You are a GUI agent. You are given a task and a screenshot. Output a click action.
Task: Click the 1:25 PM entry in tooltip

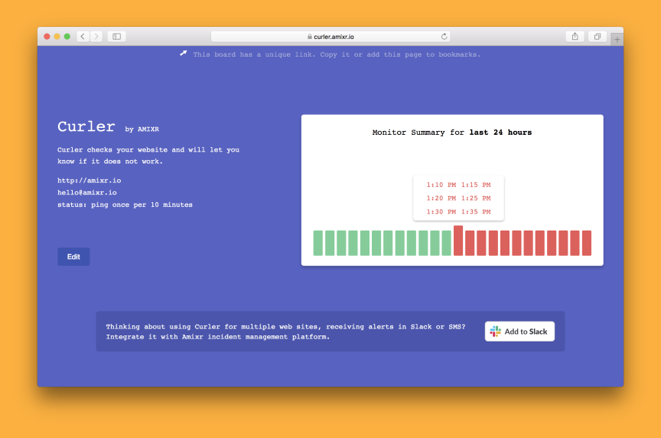pos(476,198)
